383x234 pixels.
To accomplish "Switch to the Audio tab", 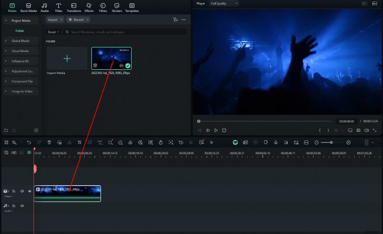I will [45, 8].
